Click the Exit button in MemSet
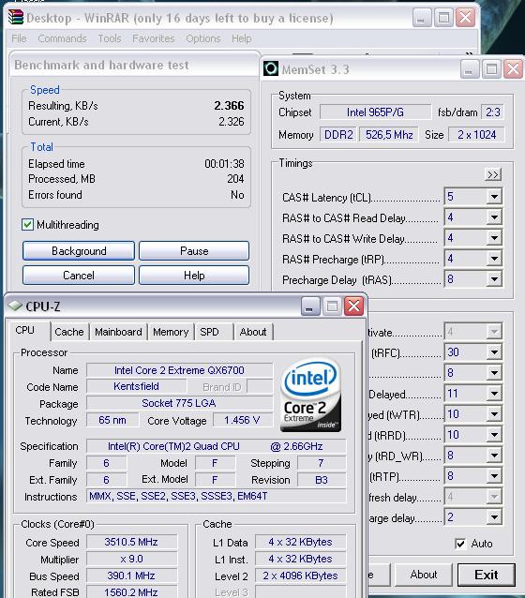The width and height of the screenshot is (525, 598). 486,575
